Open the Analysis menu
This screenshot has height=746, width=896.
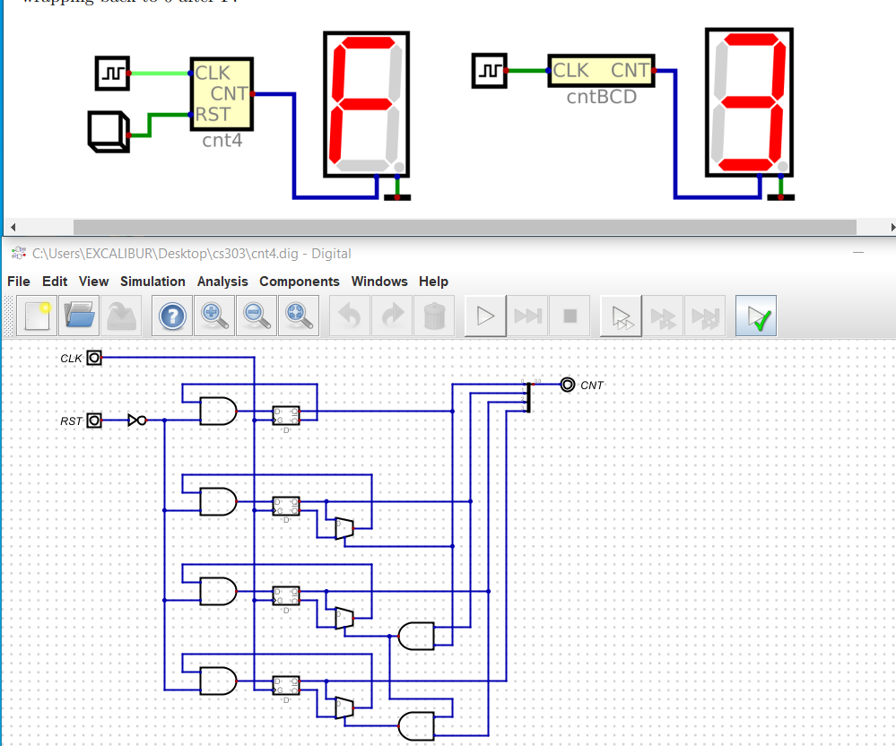point(222,281)
